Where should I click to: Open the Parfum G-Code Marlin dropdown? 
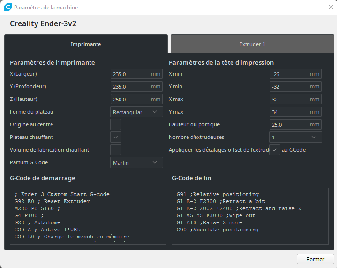click(x=136, y=162)
